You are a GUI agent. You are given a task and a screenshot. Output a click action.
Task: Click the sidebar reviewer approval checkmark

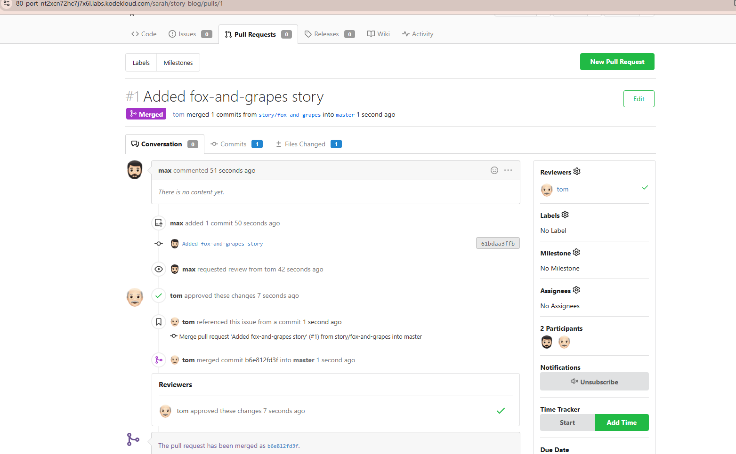(645, 187)
